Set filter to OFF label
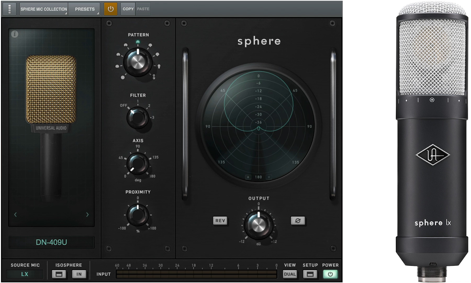 (124, 105)
